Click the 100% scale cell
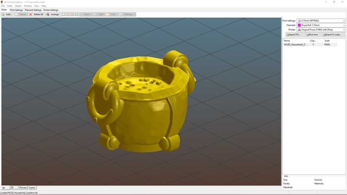 point(327,44)
